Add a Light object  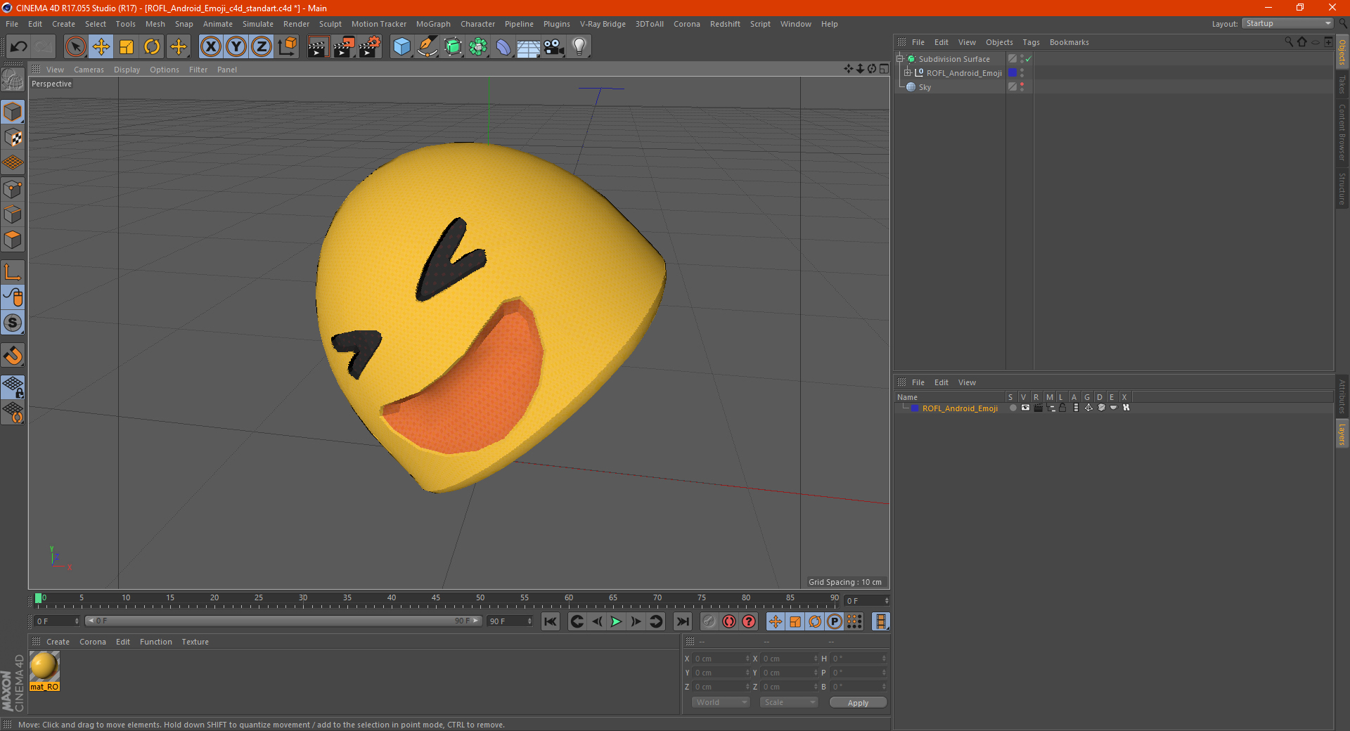[579, 47]
